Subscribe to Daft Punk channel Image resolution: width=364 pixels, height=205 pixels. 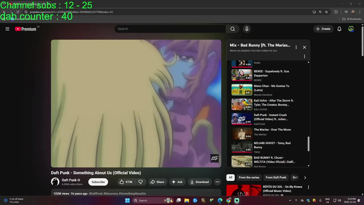click(x=98, y=182)
